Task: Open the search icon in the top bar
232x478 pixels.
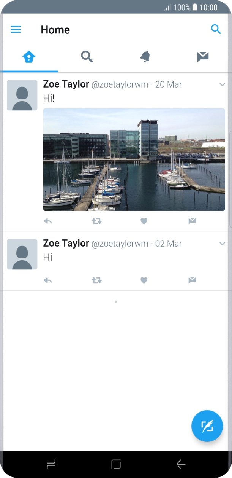Action: pyautogui.click(x=216, y=29)
